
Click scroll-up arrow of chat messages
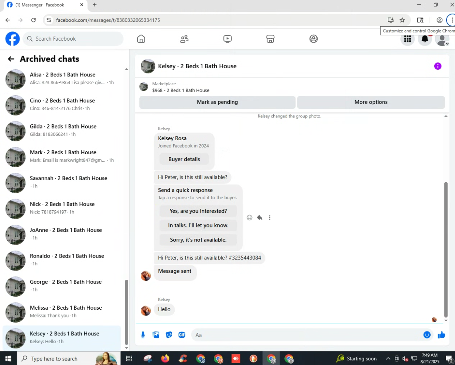(446, 116)
